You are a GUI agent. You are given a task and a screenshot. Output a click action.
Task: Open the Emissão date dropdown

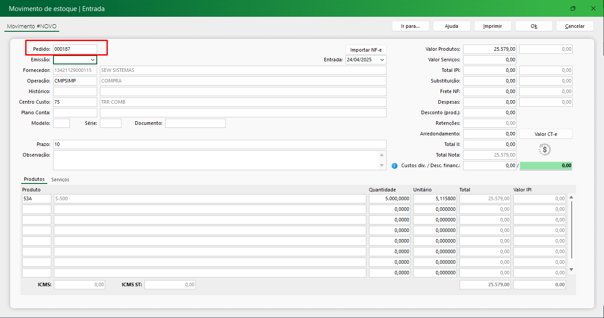92,60
